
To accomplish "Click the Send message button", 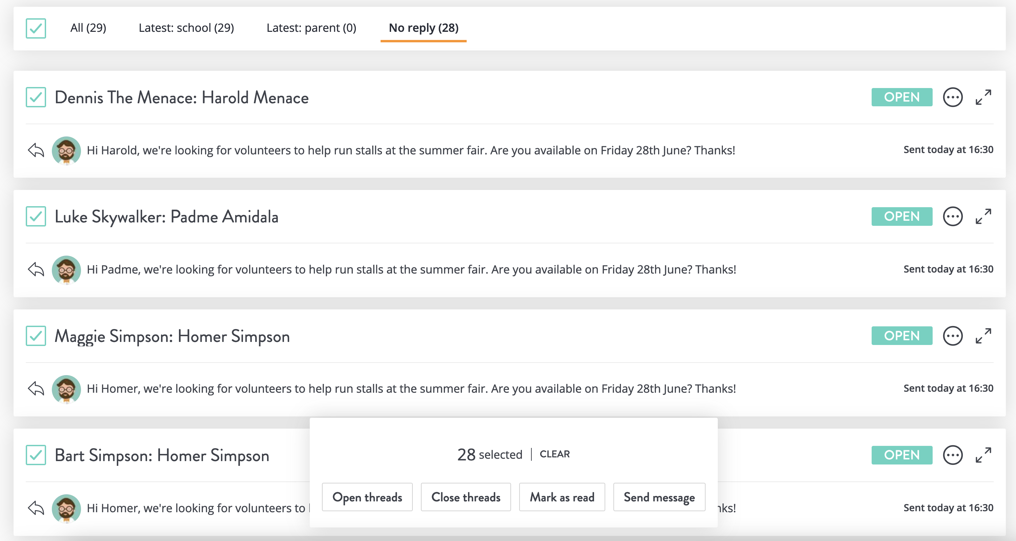I will [x=659, y=497].
